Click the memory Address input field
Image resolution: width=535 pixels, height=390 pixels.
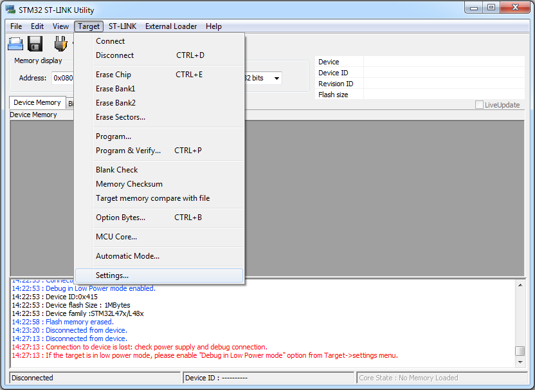pyautogui.click(x=63, y=79)
